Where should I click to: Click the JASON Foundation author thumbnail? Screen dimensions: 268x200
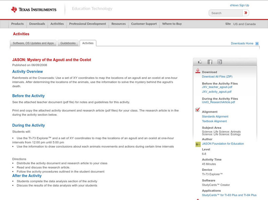tap(198, 144)
